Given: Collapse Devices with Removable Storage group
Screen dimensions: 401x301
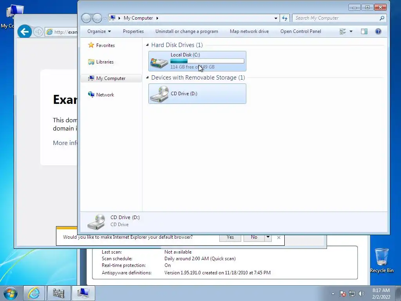Looking at the screenshot, I should point(147,77).
